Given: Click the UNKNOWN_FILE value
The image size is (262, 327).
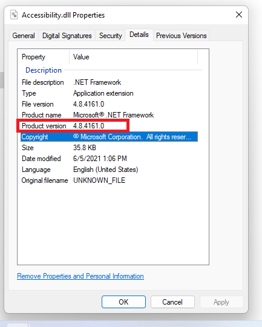Looking at the screenshot, I should pyautogui.click(x=99, y=180).
